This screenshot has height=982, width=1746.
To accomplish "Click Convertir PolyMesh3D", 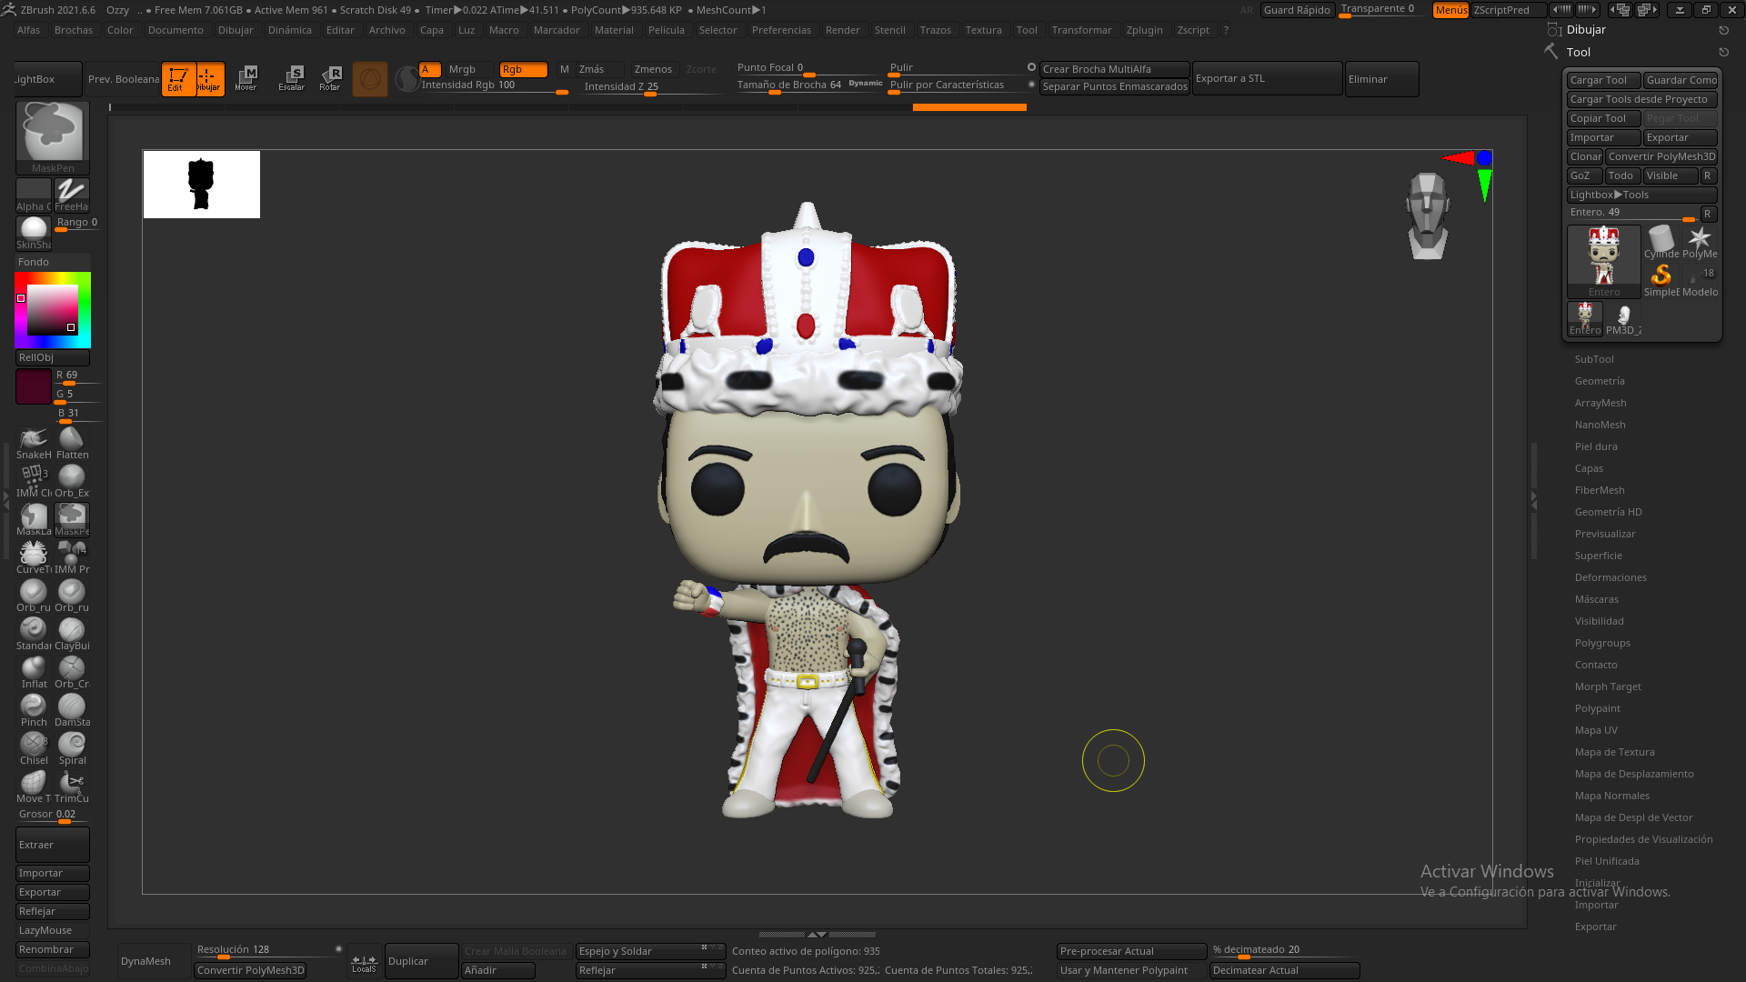I will [1662, 156].
